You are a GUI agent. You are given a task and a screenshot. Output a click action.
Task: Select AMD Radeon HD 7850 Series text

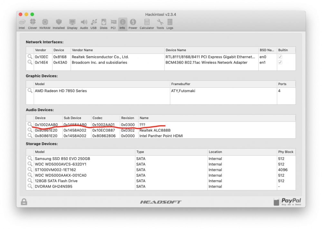[61, 91]
